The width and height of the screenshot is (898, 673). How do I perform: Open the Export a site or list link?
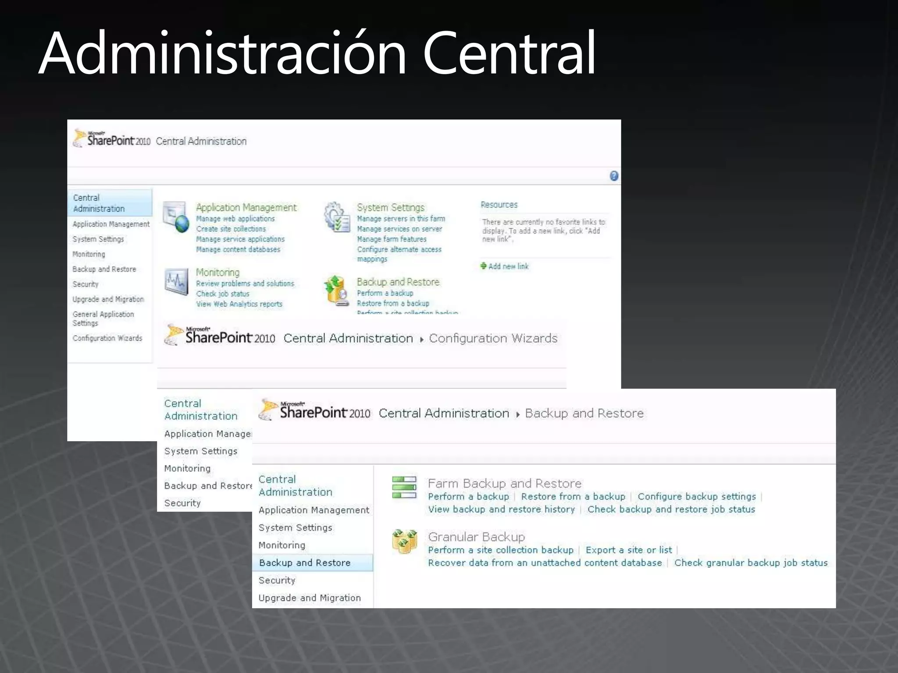coord(628,550)
